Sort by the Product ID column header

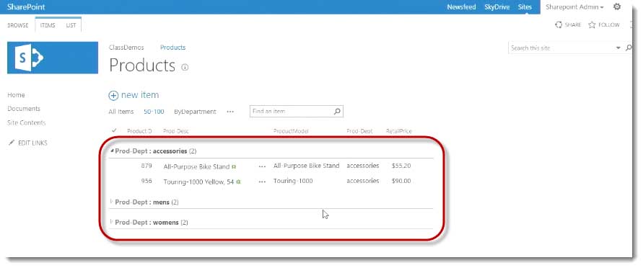coord(139,131)
